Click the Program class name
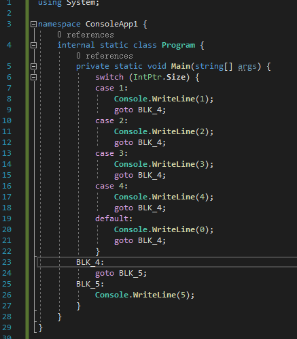Screen dimensions: 297x339 click(178, 45)
